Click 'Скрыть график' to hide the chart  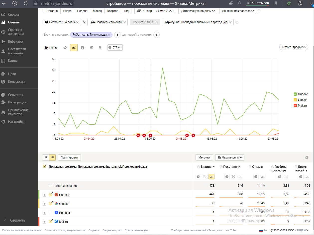tap(294, 47)
